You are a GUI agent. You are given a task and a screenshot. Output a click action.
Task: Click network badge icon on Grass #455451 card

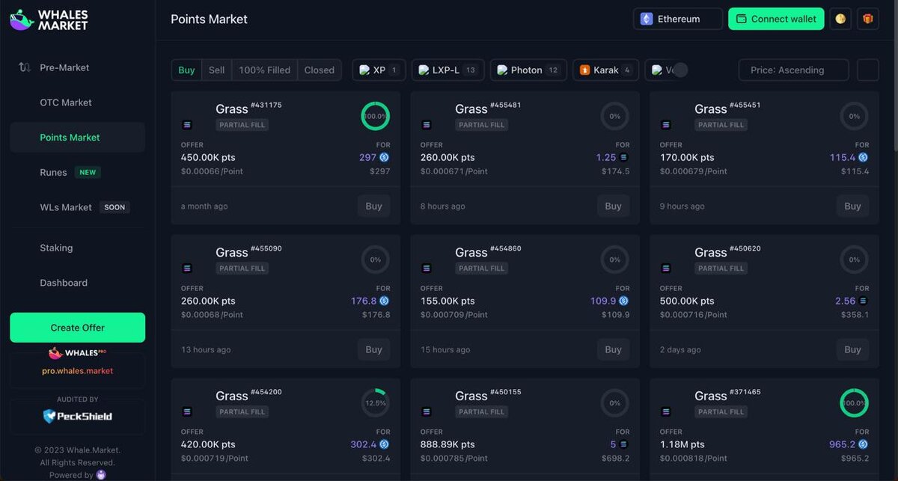[666, 125]
